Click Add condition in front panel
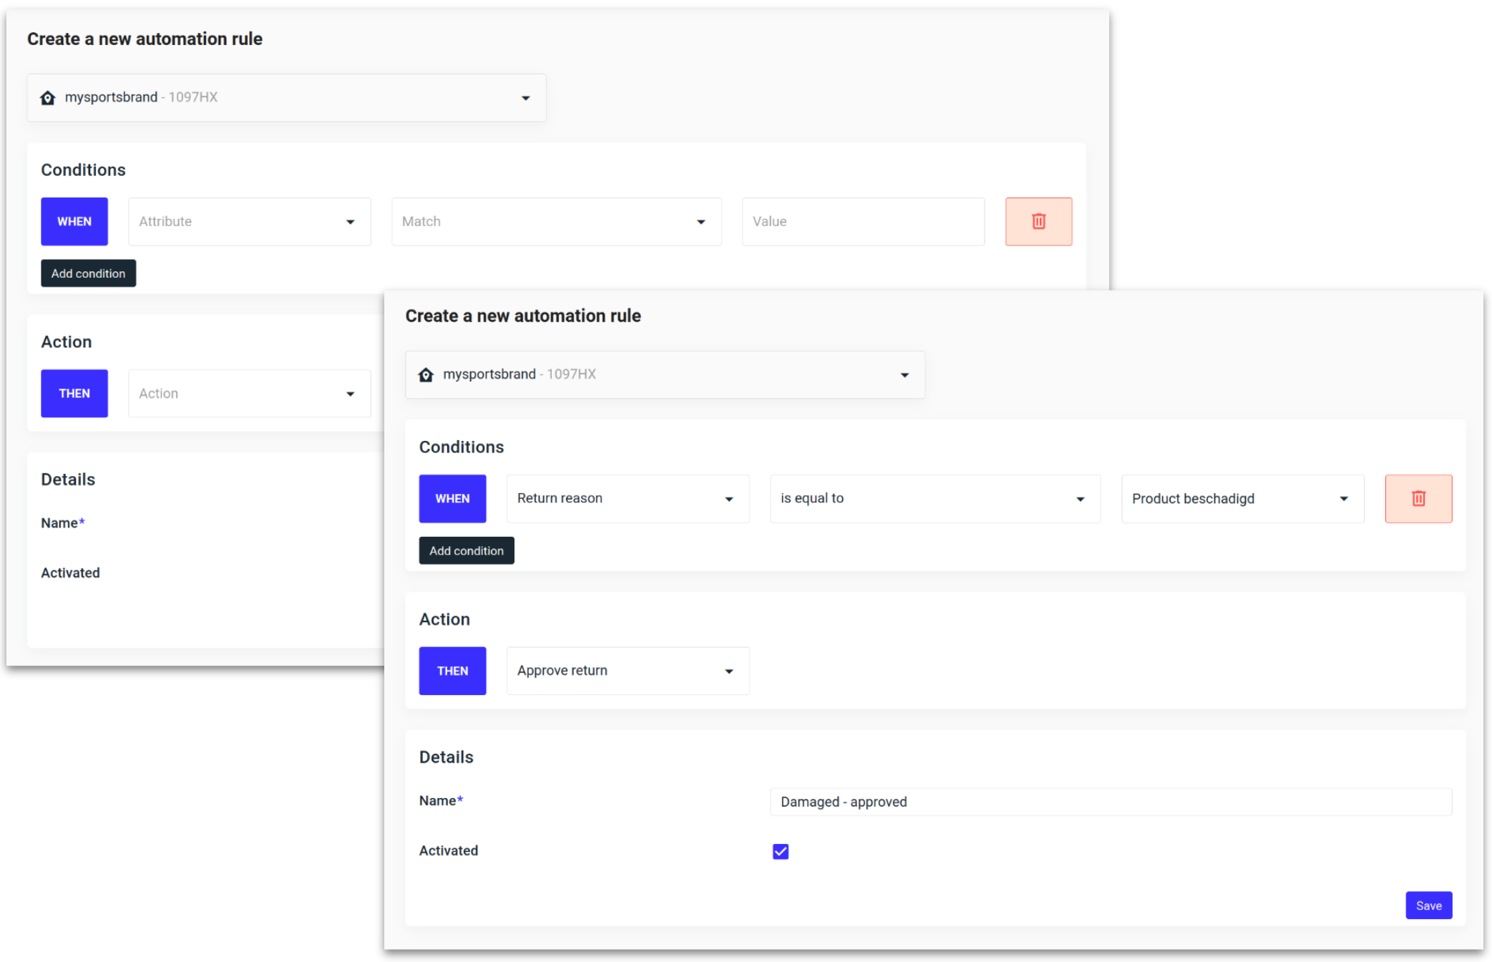The height and width of the screenshot is (962, 1492). click(x=466, y=550)
